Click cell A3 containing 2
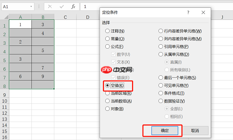This screenshot has width=233, height=140. click(x=20, y=42)
